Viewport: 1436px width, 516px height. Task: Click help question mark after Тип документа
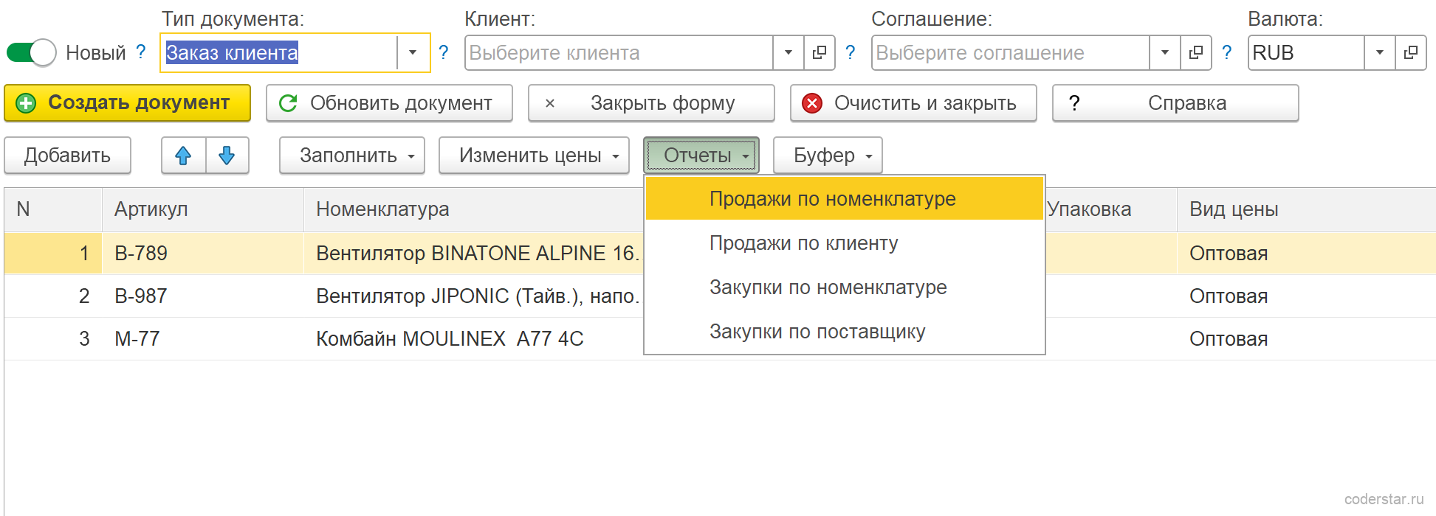444,53
